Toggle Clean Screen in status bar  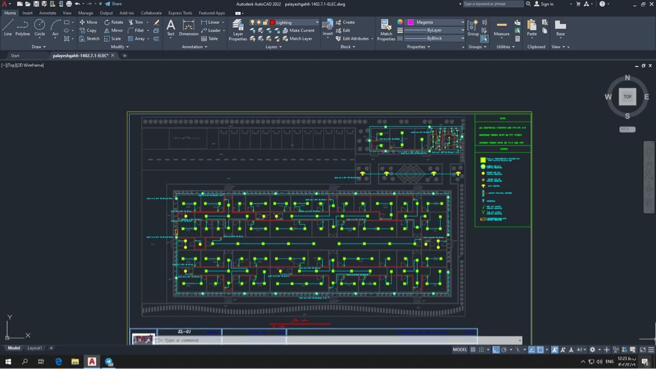643,349
